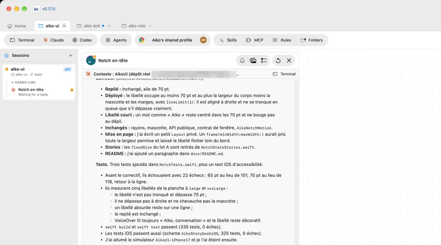441x245 pixels.
Task: Click the restart session icon
Action: coord(278,61)
